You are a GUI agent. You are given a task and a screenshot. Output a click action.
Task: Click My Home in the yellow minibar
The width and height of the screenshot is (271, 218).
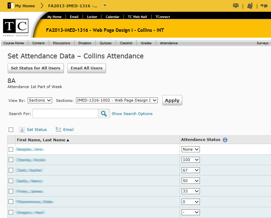pos(25,6)
